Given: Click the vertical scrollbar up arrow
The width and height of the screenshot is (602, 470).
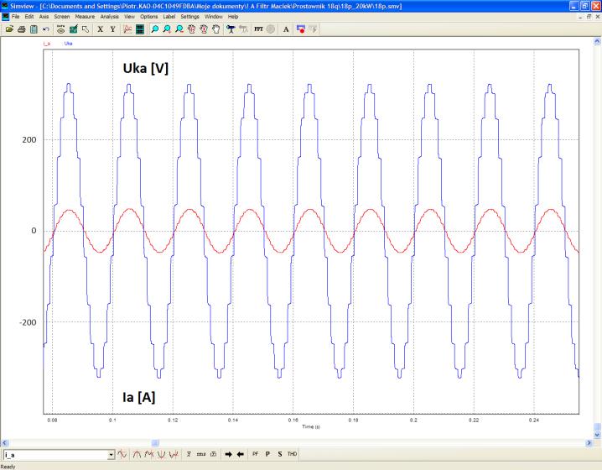Looking at the screenshot, I should tap(598, 41).
